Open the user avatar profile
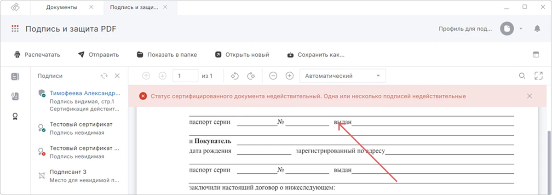Viewport: 552px width, 195px height. 507,29
